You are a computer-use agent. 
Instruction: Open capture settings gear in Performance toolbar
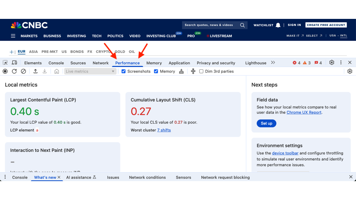(350, 71)
